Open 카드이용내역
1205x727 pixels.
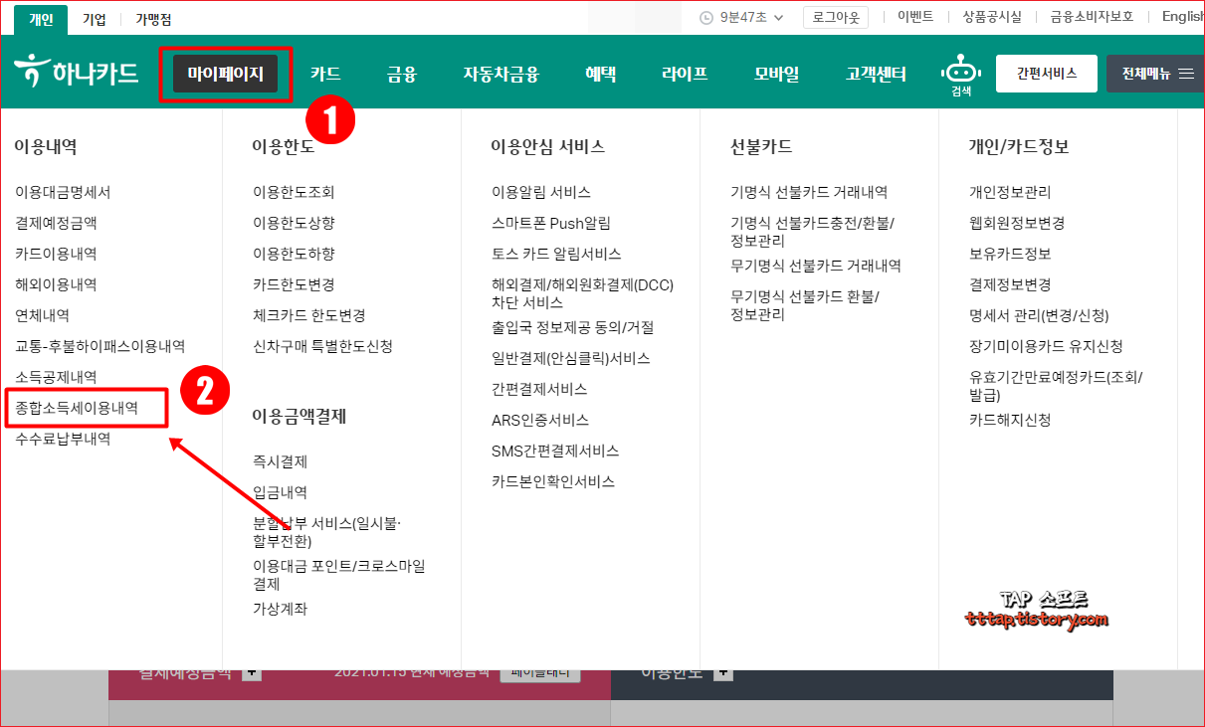point(56,254)
